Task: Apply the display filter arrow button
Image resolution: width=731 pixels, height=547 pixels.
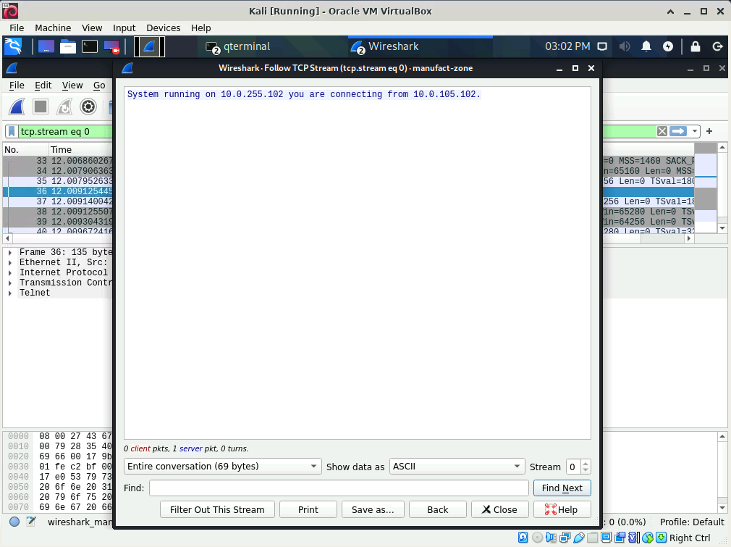Action: (678, 131)
